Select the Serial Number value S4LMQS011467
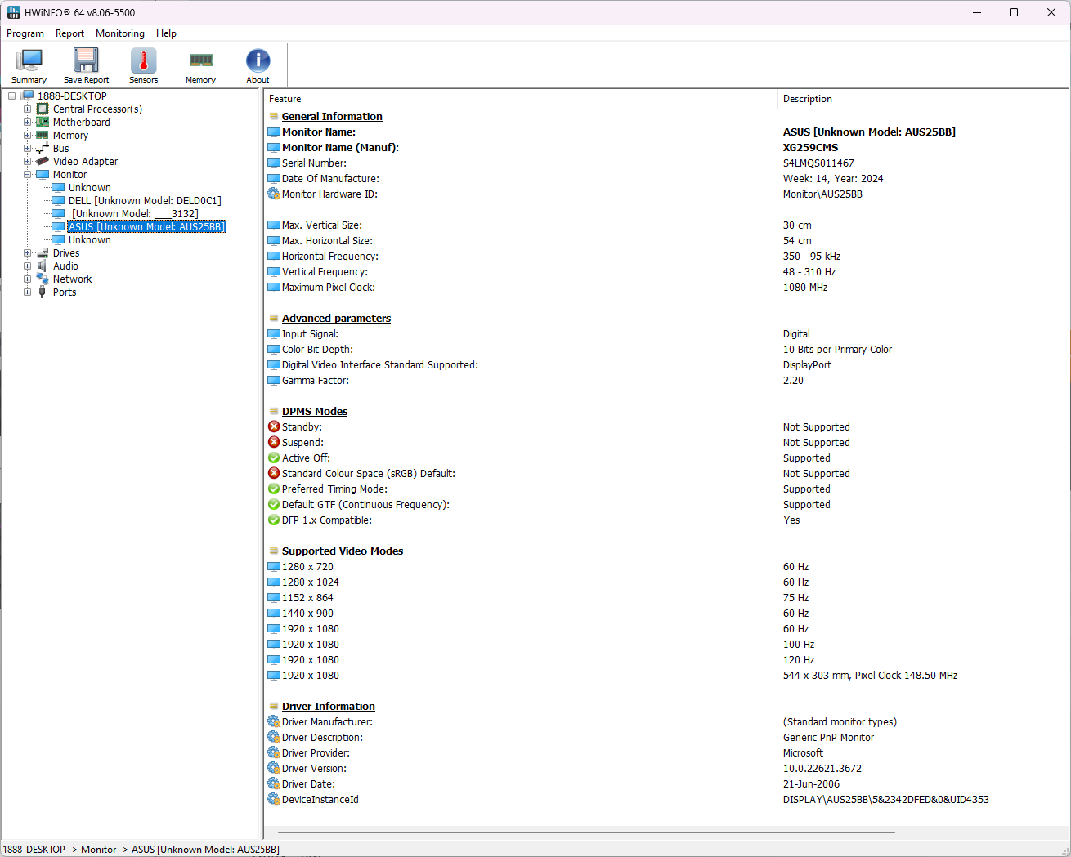This screenshot has width=1071, height=857. (x=818, y=163)
